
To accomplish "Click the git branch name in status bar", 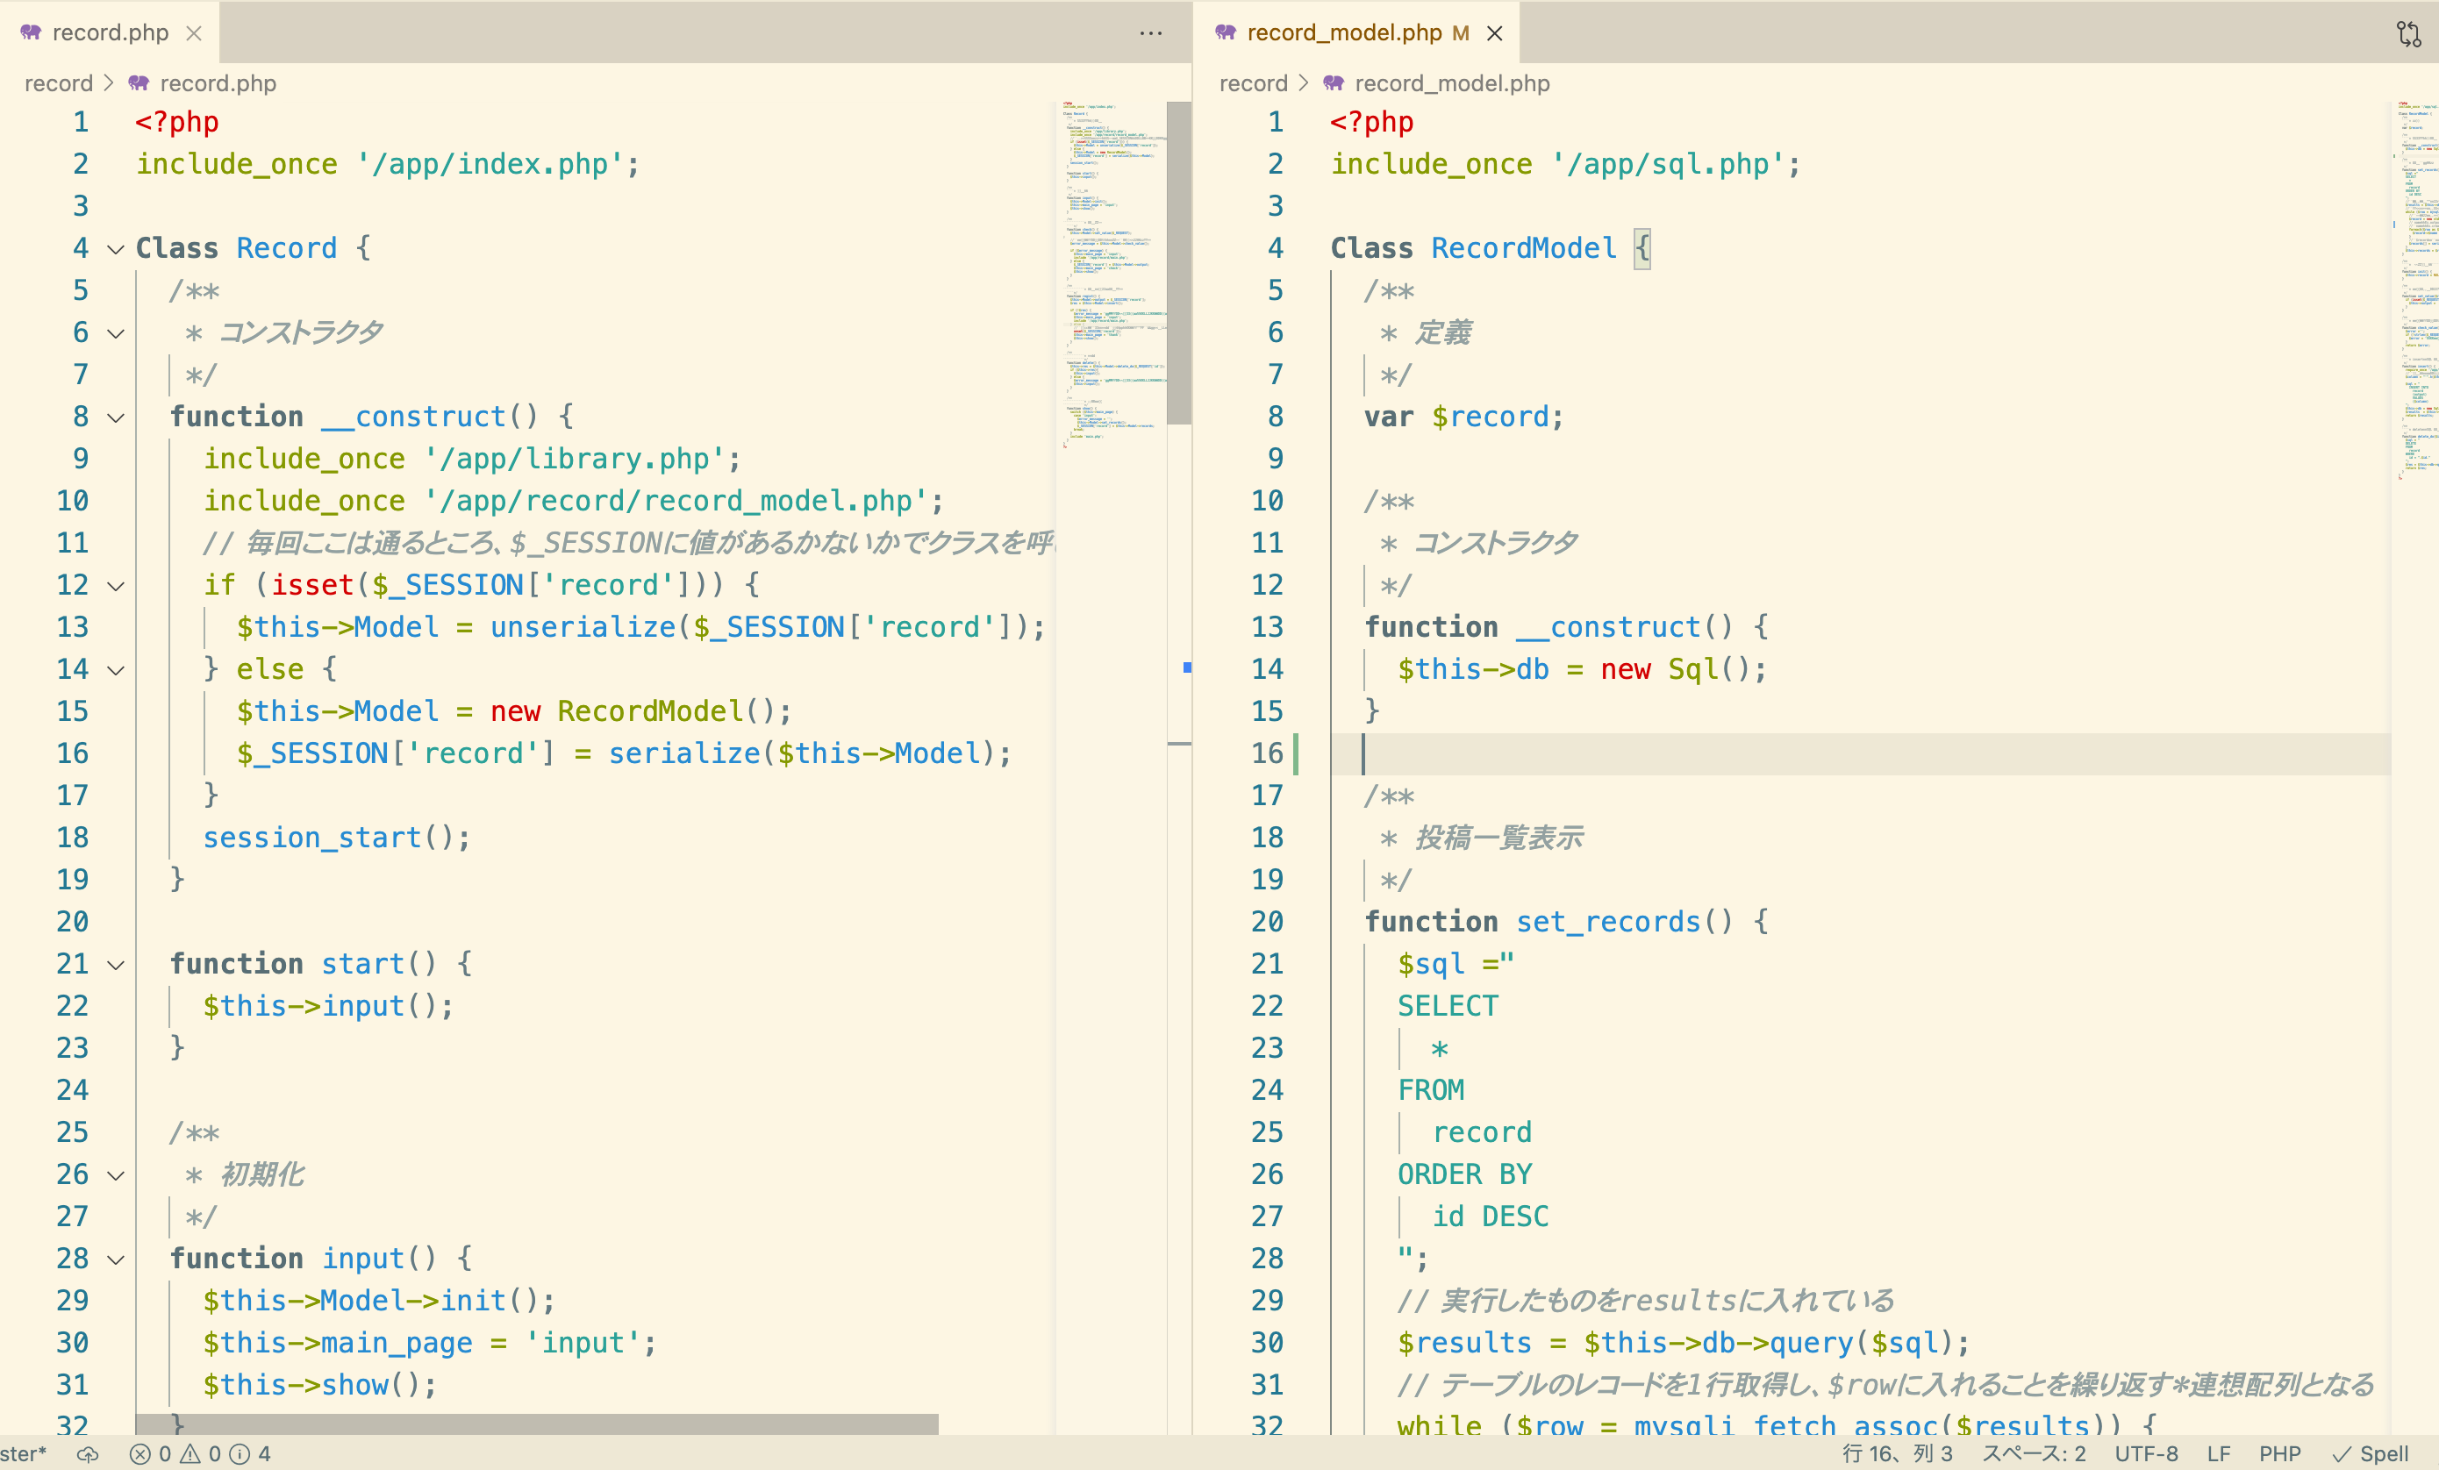I will click(24, 1453).
